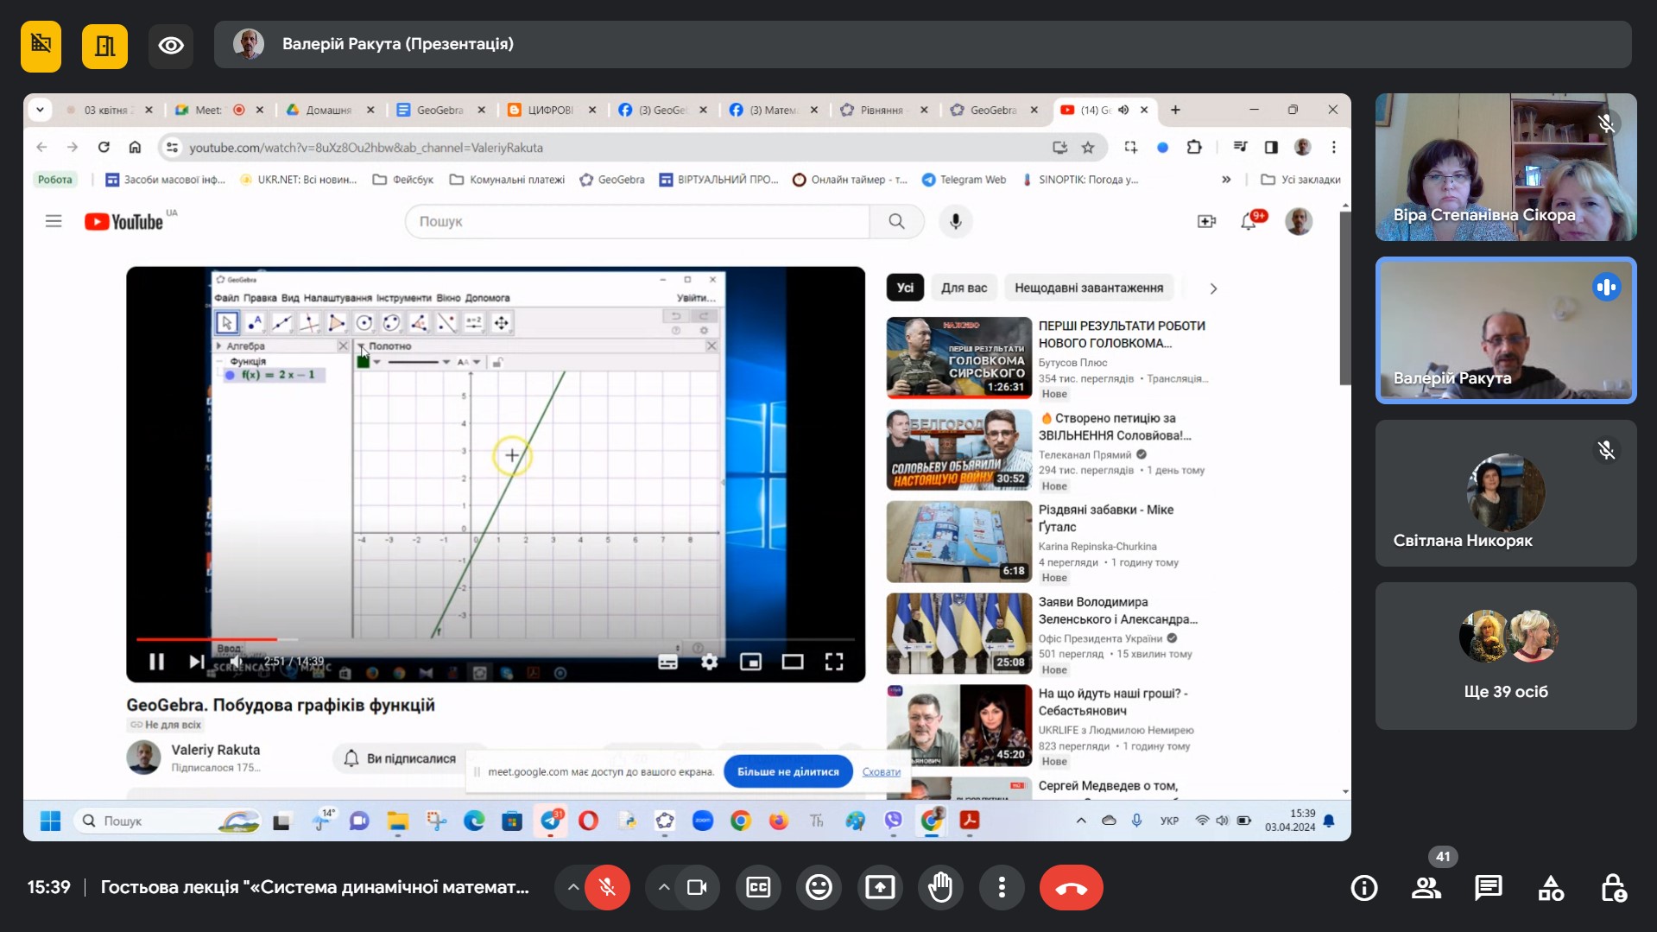The image size is (1657, 932).
Task: Open YouTube notifications bell
Action: [1249, 221]
